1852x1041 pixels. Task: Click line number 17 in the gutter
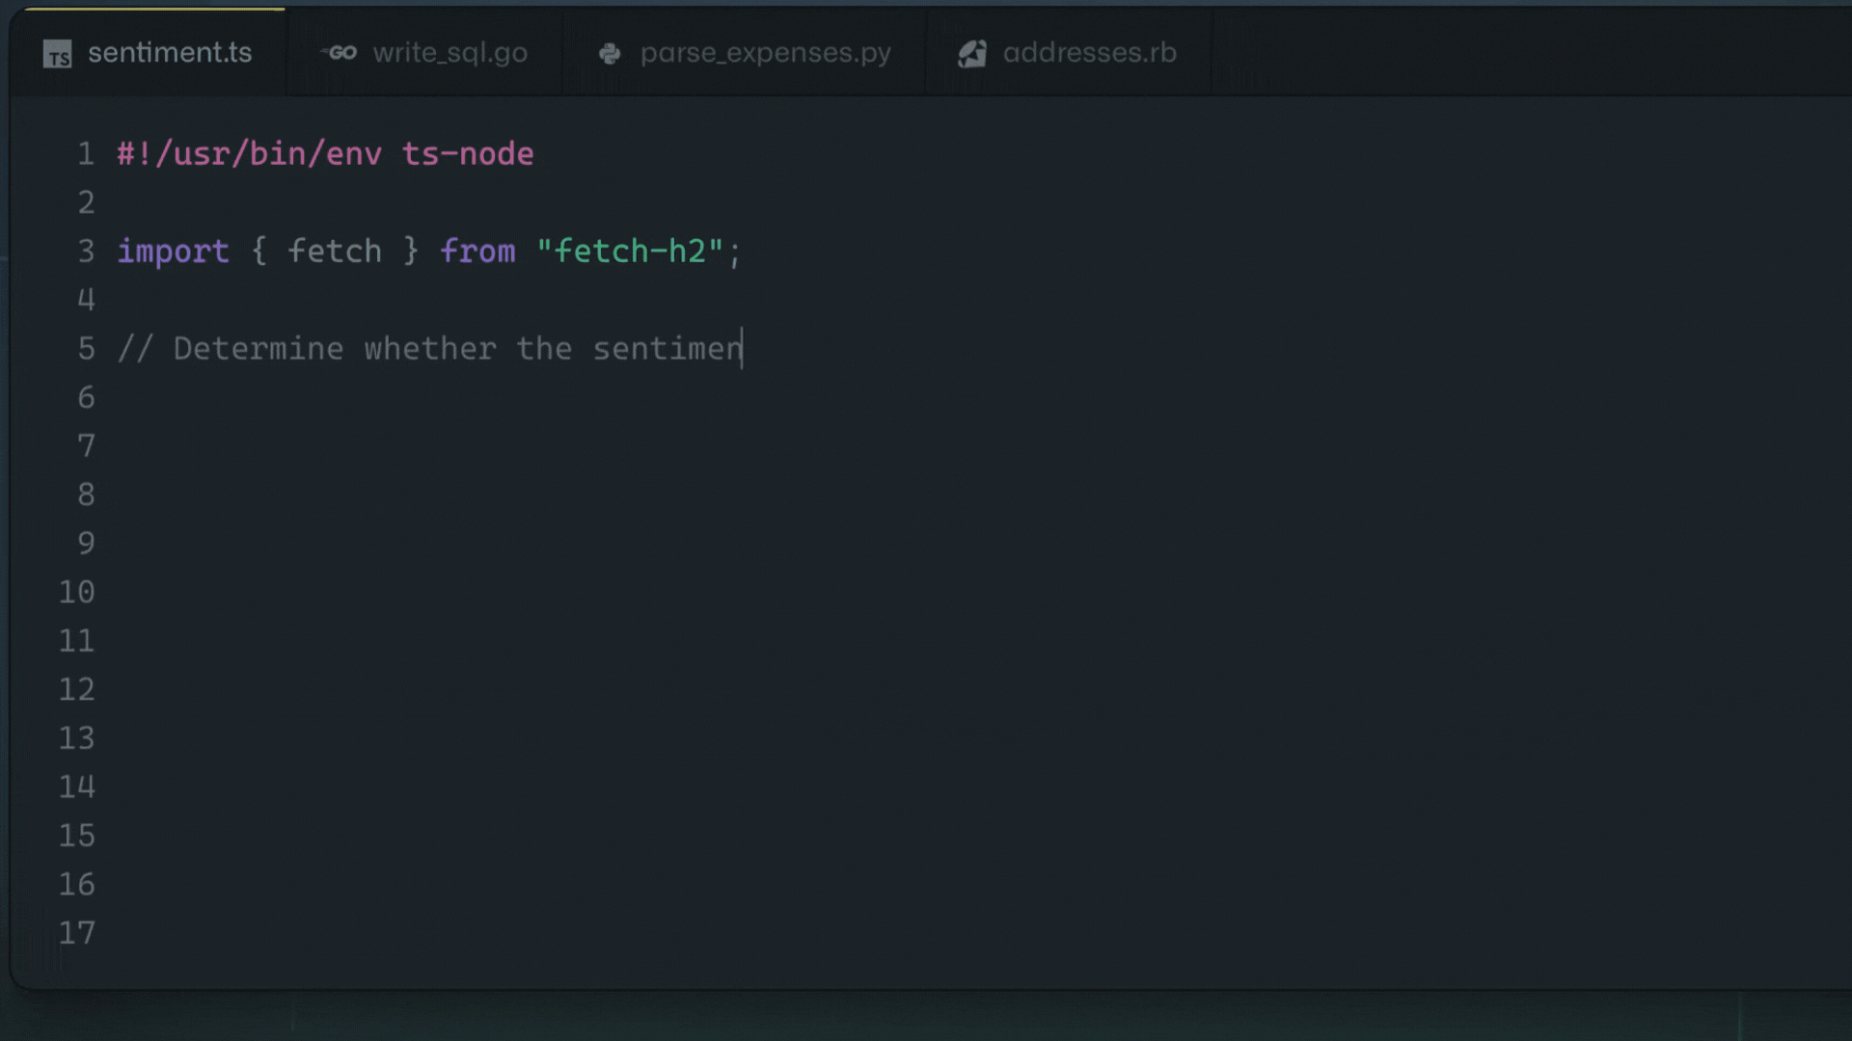77,933
